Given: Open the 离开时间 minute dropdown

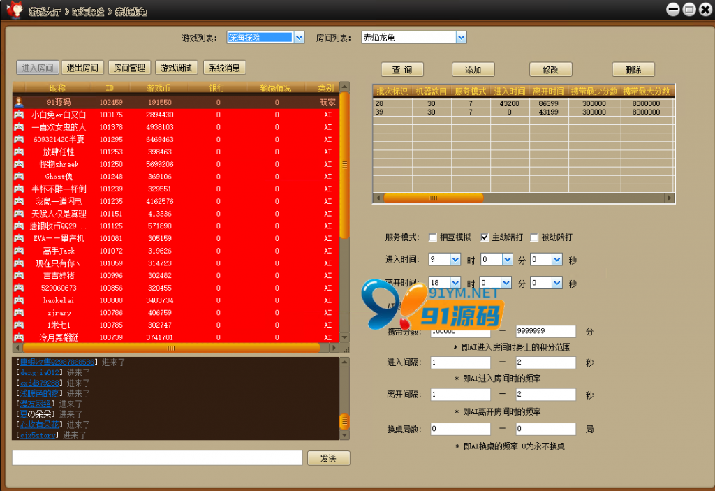Looking at the screenshot, I should click(x=506, y=283).
